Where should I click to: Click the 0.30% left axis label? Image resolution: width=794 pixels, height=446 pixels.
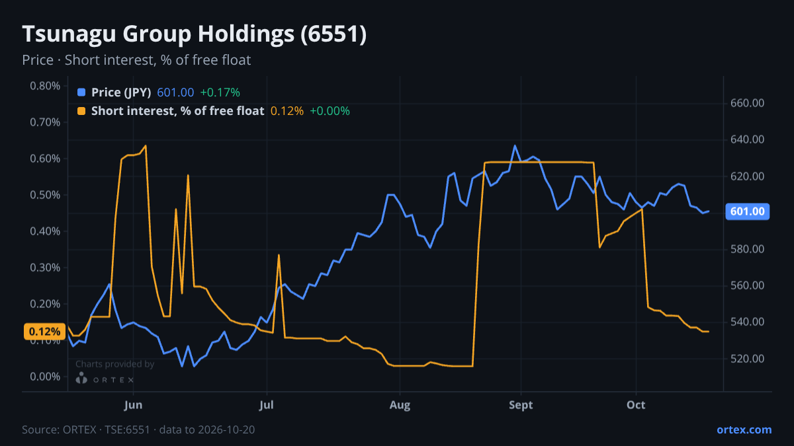[46, 268]
